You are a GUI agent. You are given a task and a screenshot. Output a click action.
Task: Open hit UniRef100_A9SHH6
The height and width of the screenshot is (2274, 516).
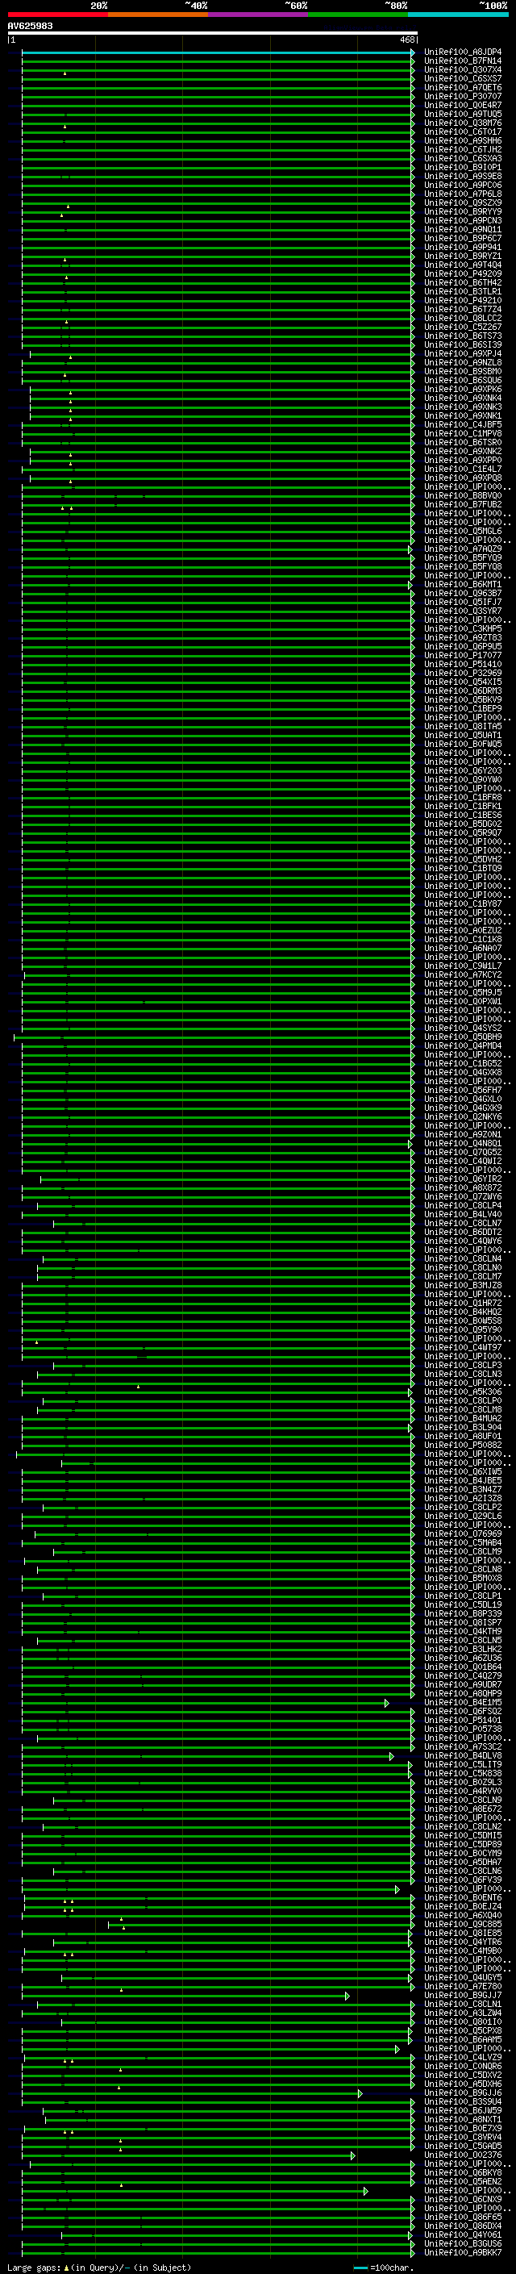pyautogui.click(x=462, y=140)
